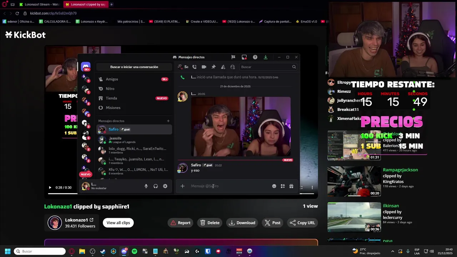Open Spotify from the taskbar
457x257 pixels.
[x=134, y=251]
